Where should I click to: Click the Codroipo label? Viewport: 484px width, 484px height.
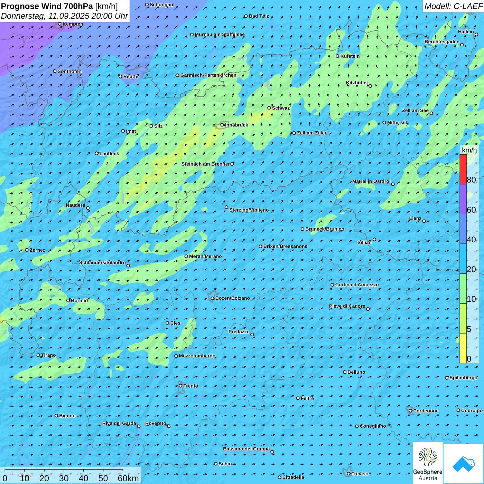tap(472, 410)
